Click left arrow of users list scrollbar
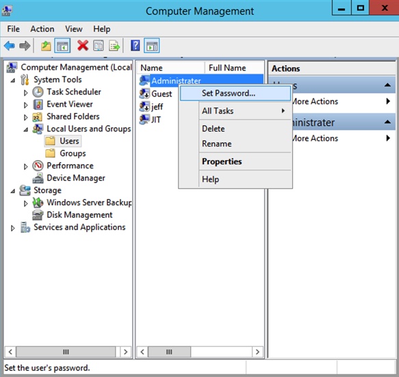Viewport: 399px width, 377px height. pos(142,352)
